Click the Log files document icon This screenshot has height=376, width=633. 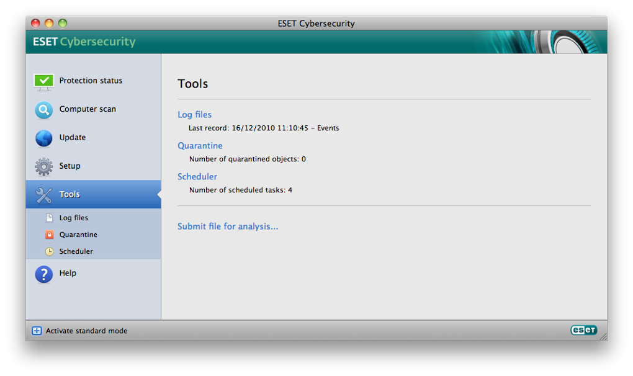tap(49, 218)
